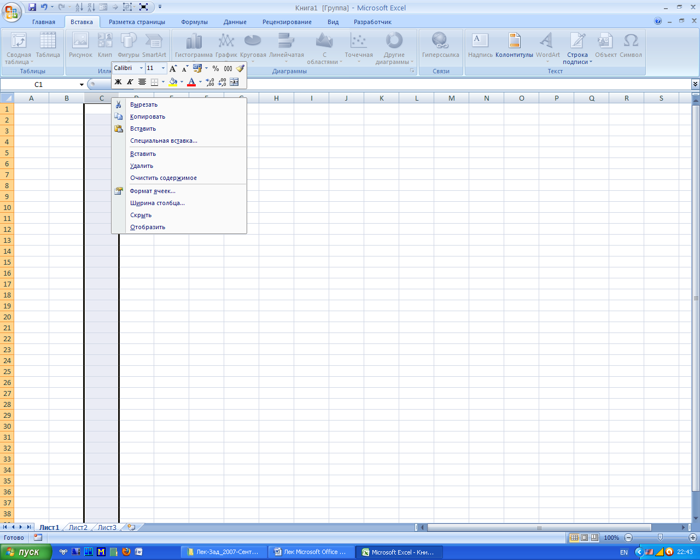
Task: Switch to sheet Лист2
Action: pos(78,528)
